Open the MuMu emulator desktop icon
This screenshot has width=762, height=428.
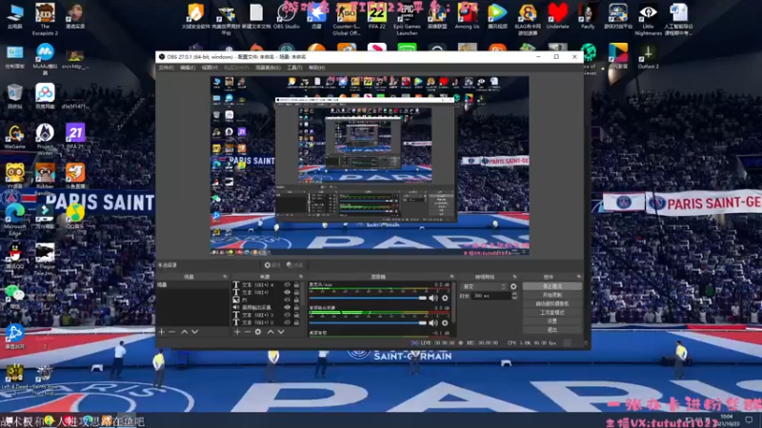[x=45, y=59]
